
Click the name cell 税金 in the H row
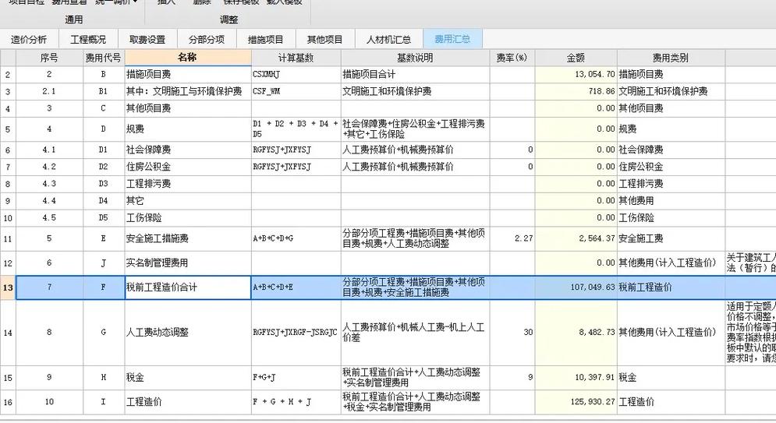(188, 378)
